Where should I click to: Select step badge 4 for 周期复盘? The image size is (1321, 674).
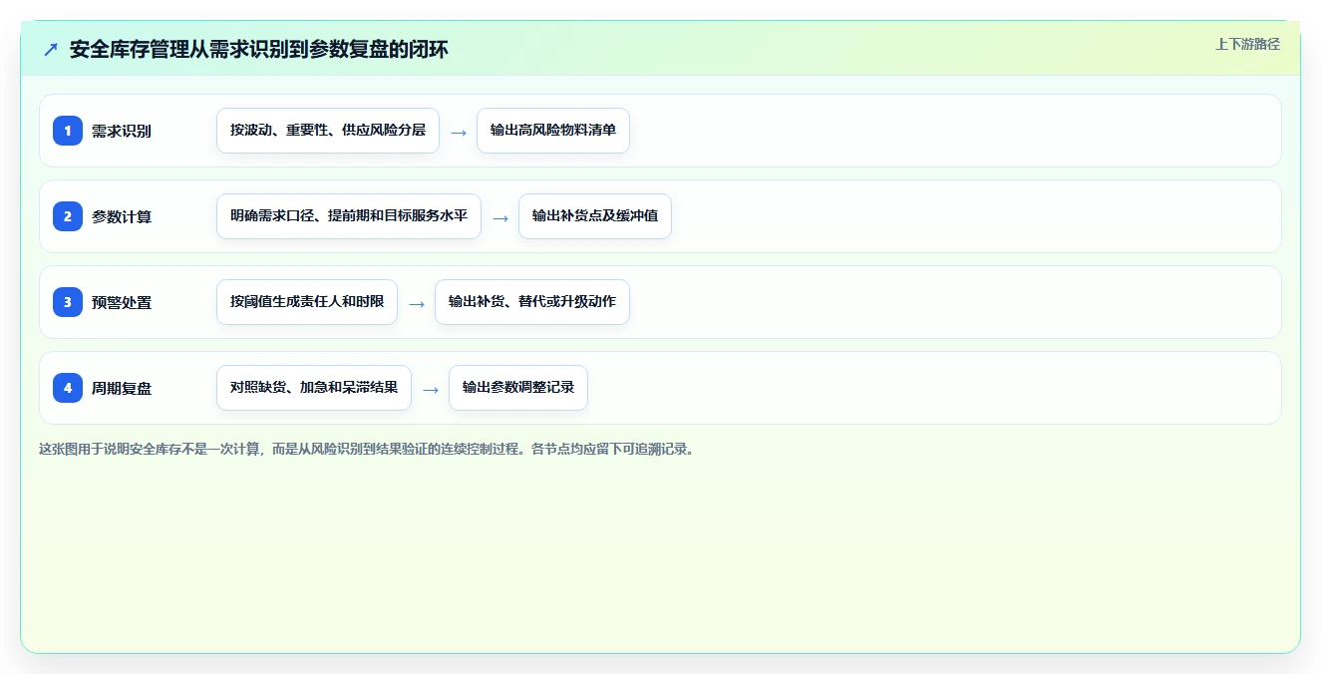click(x=68, y=387)
